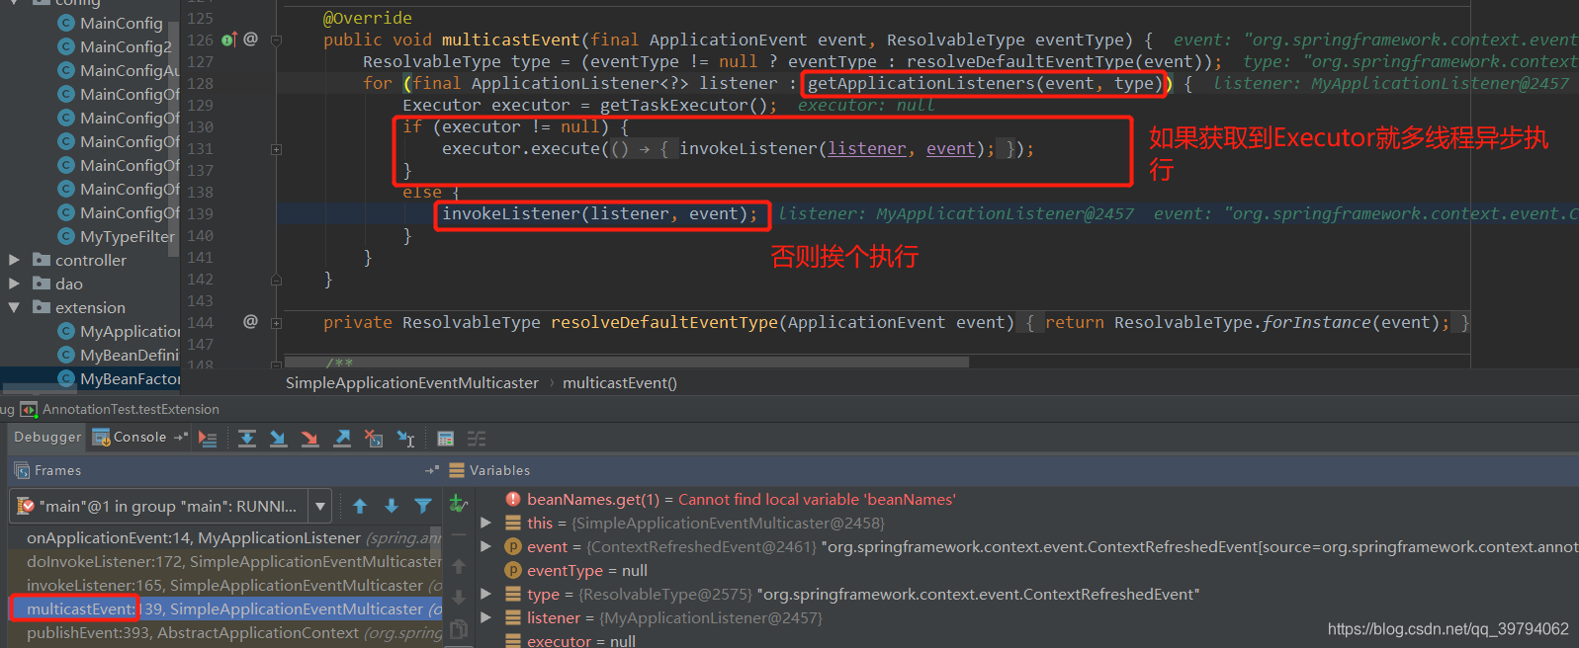Expand folded code at line 131

[x=277, y=149]
